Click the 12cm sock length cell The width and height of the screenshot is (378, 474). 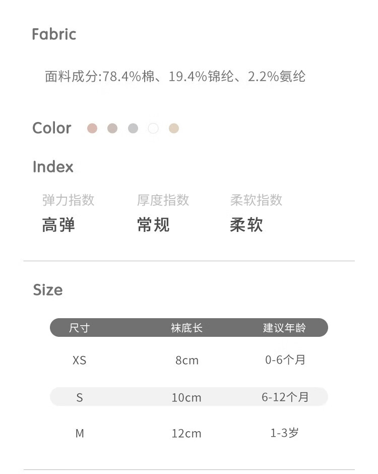pyautogui.click(x=186, y=433)
